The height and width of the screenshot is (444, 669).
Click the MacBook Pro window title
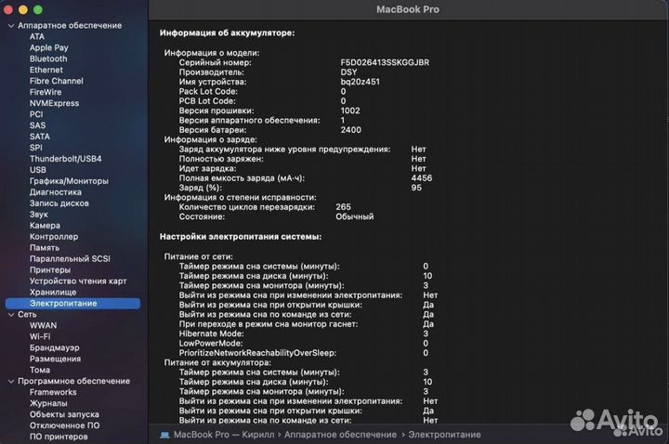pos(408,9)
